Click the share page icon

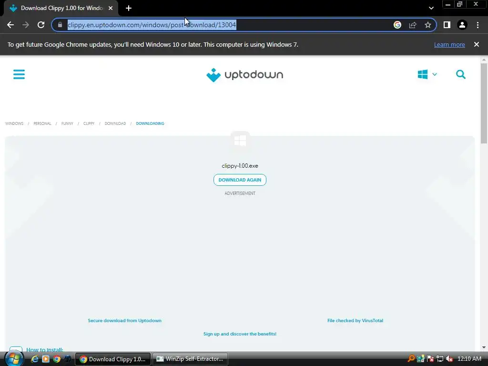pyautogui.click(x=413, y=25)
